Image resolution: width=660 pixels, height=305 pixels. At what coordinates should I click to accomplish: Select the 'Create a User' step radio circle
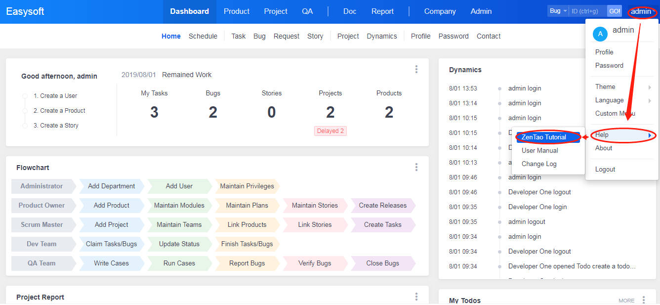[x=25, y=96]
